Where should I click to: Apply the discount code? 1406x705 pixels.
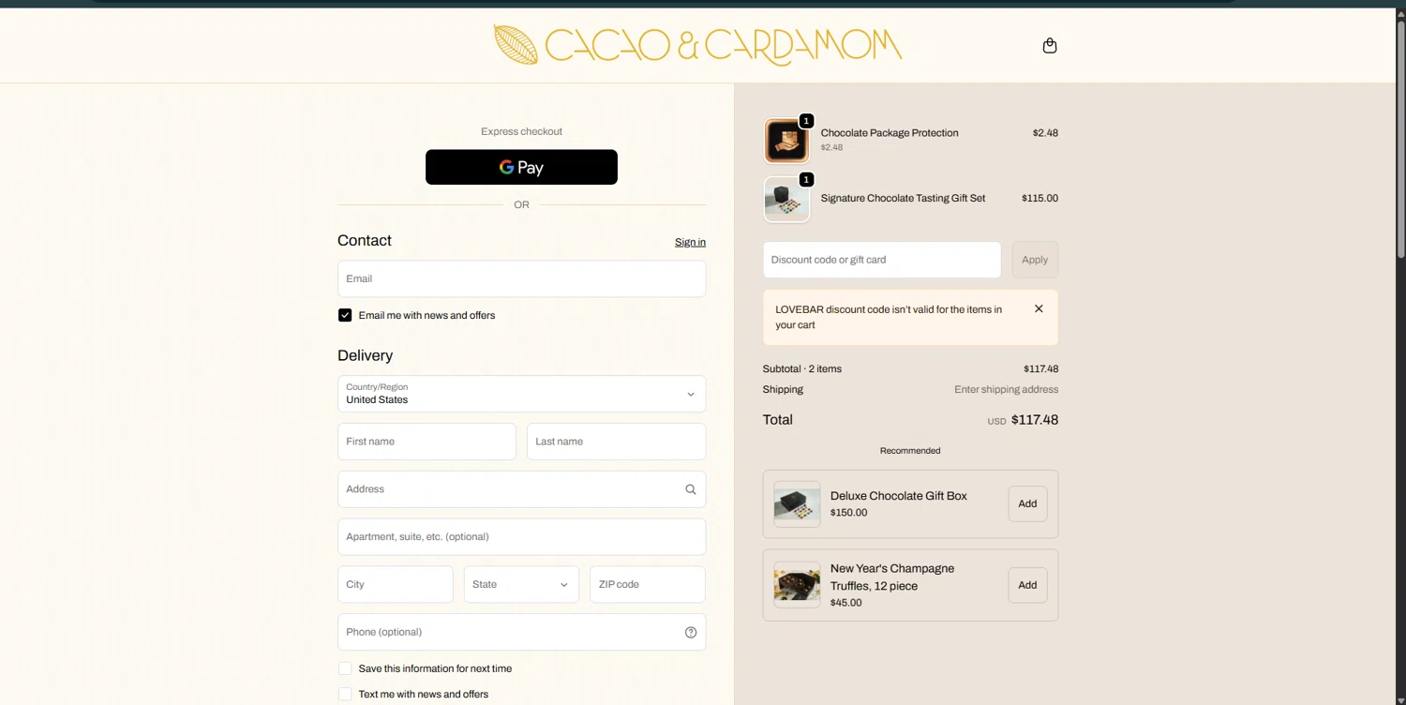coord(1035,260)
